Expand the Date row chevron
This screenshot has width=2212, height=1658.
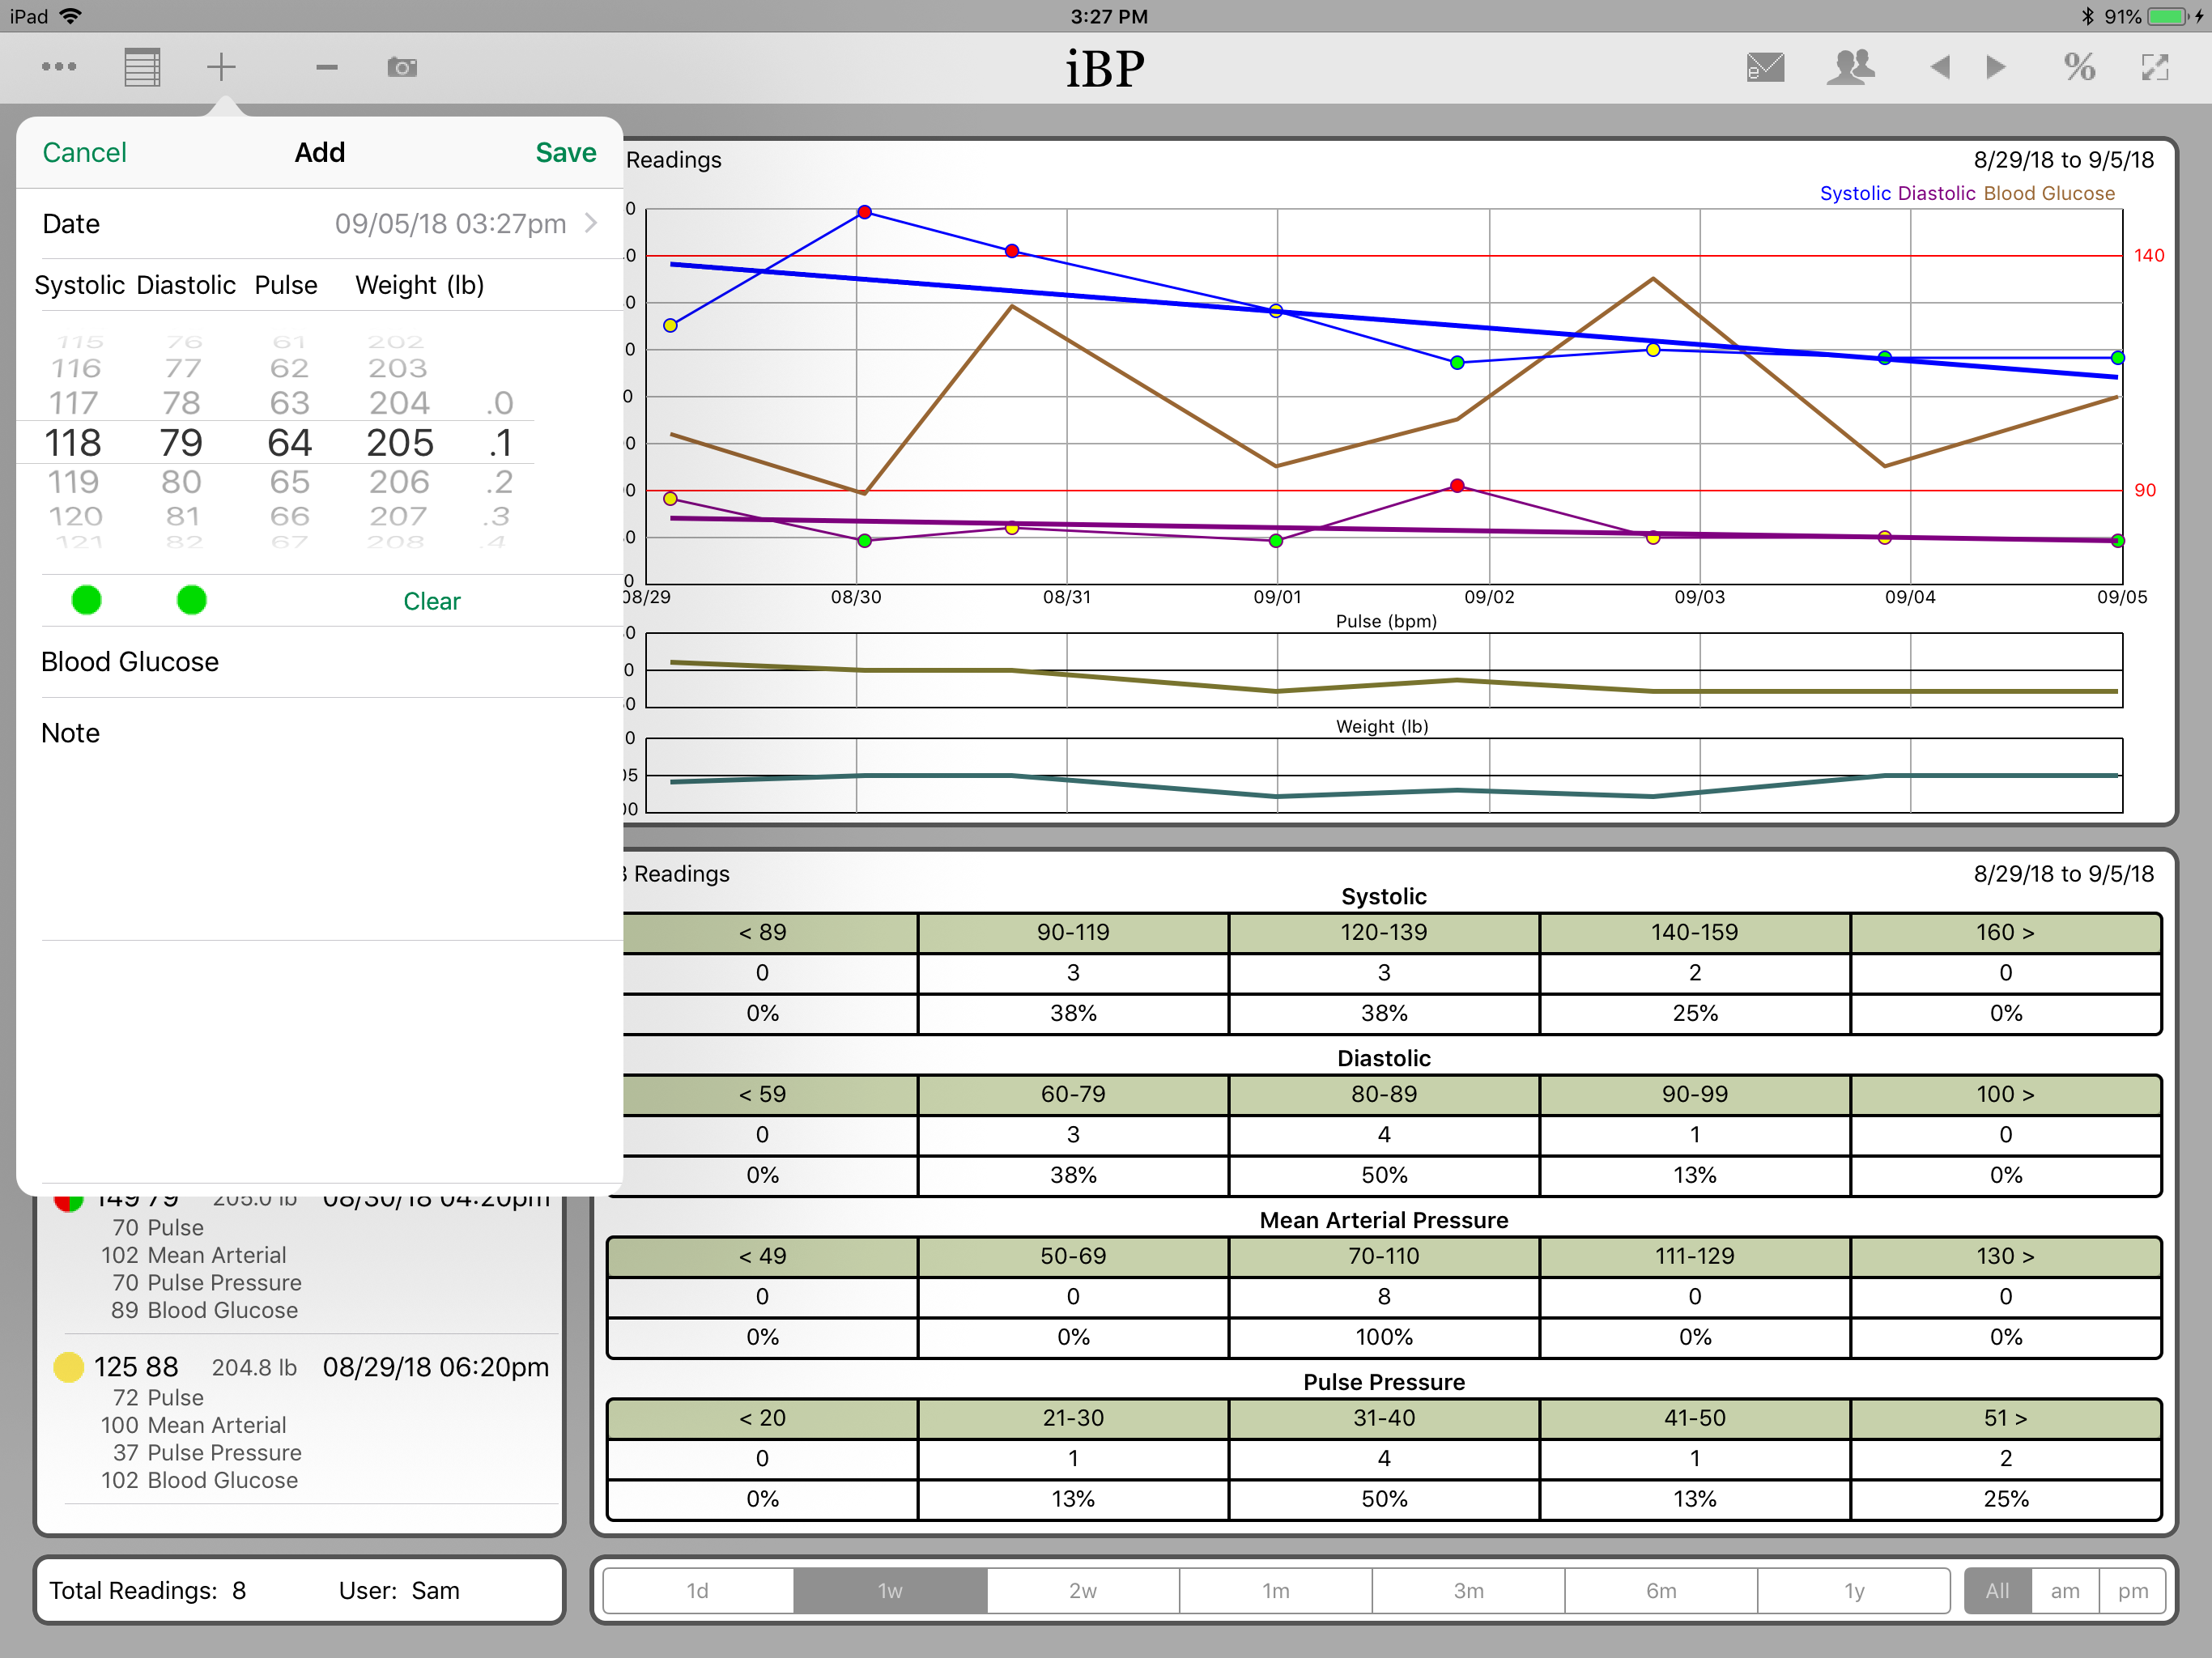591,223
